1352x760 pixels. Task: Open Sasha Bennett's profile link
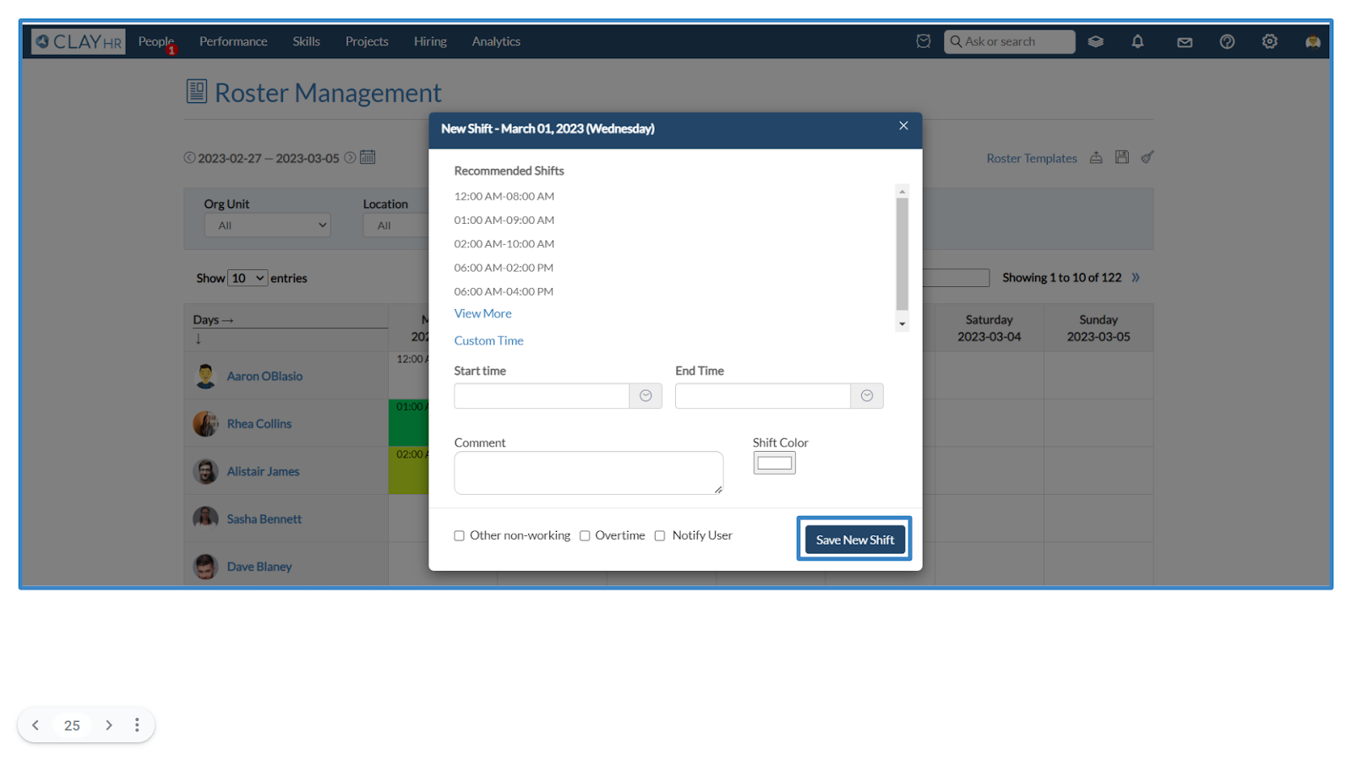click(264, 518)
